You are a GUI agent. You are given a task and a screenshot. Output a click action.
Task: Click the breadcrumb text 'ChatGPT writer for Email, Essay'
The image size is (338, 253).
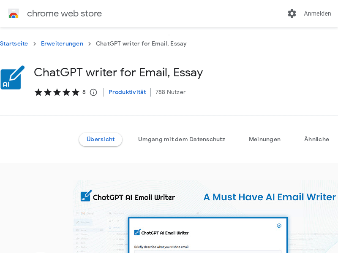(141, 44)
